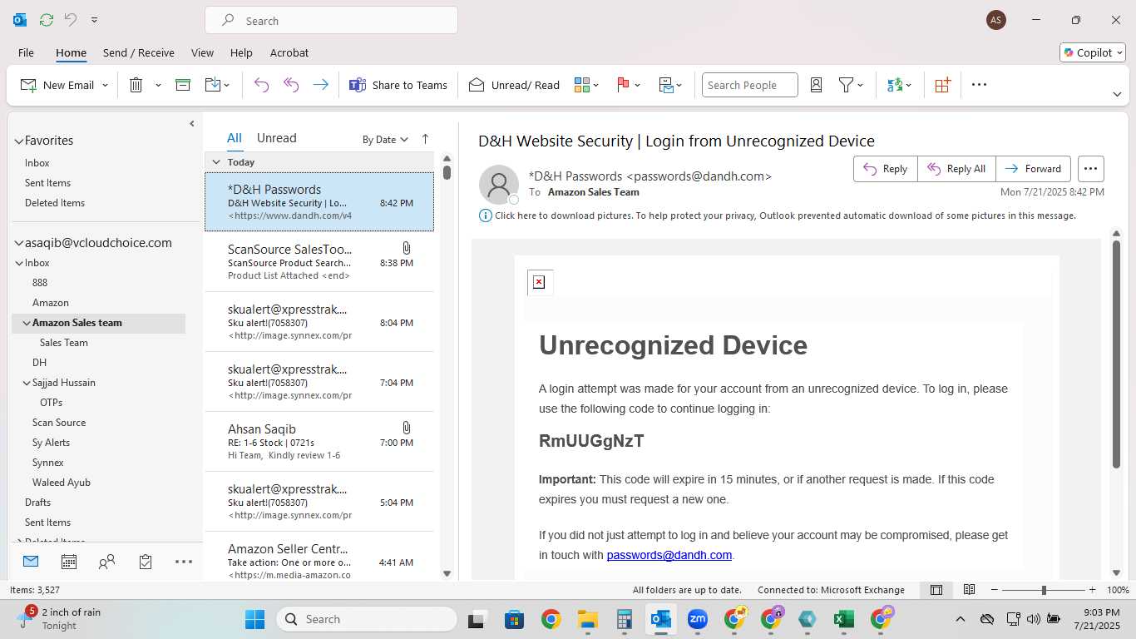Click zoom in plus button
1136x639 pixels.
click(1092, 590)
